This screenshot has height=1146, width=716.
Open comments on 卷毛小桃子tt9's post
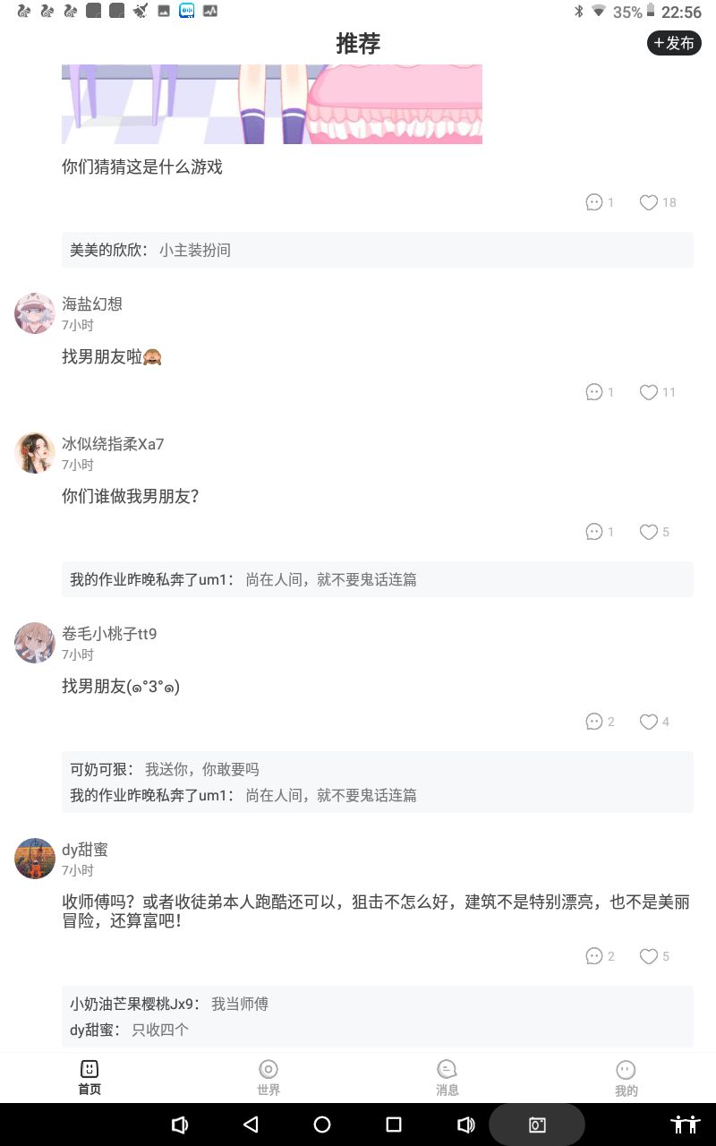[594, 722]
